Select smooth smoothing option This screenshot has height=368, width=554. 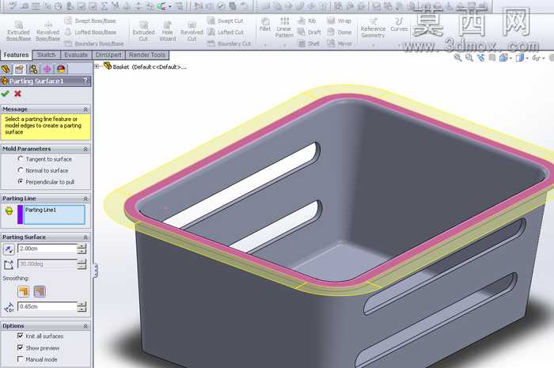point(40,291)
